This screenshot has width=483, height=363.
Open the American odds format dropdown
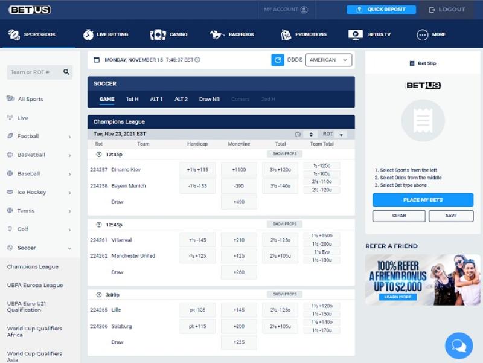point(328,60)
